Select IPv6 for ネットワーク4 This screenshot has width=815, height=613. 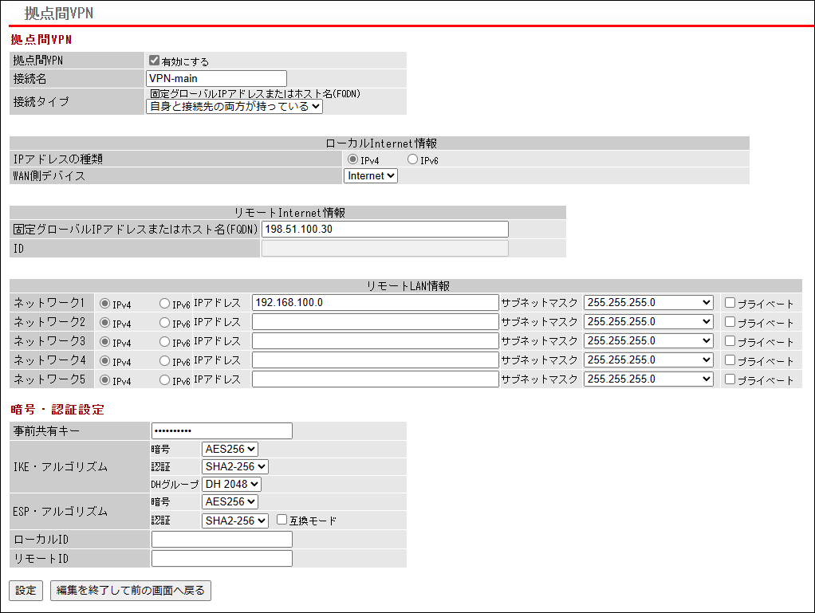[x=165, y=361]
